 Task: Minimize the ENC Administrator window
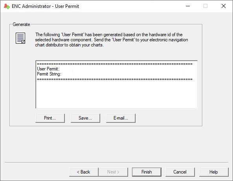(188, 6)
